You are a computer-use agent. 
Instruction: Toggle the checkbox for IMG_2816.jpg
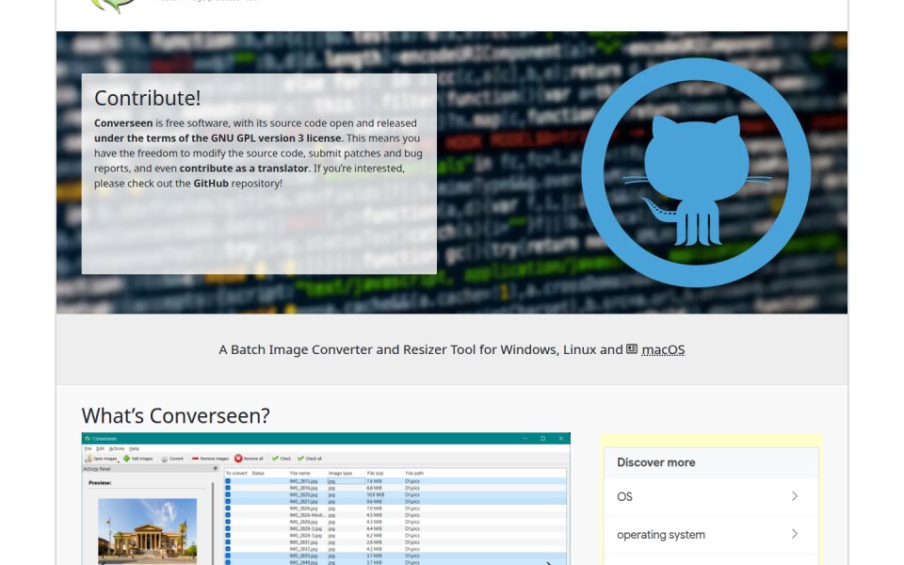228,488
